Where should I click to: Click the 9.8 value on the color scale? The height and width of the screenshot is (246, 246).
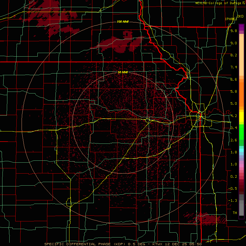tap(234, 31)
